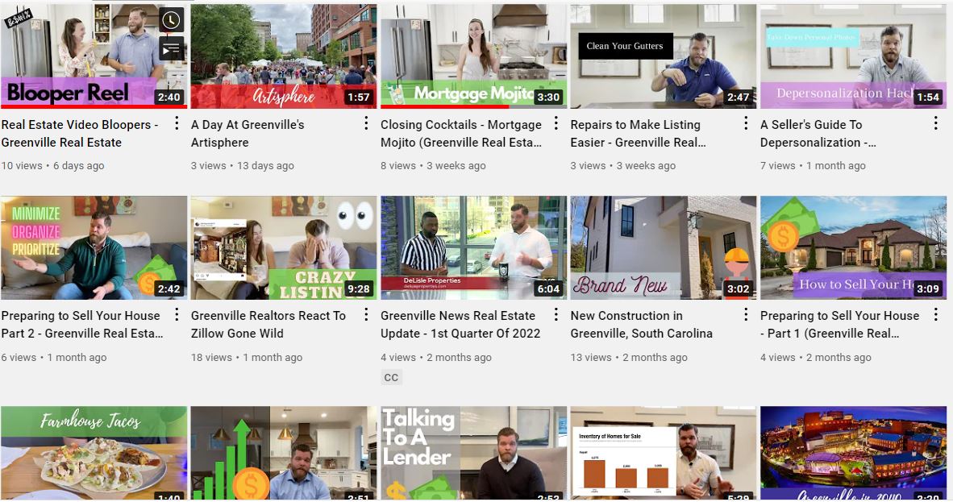Open options menu for Preparing to Sell Part 2
Viewport: 953px width, 502px height.
point(177,314)
